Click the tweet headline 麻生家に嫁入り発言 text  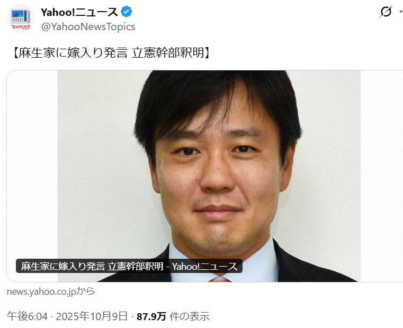73,53
